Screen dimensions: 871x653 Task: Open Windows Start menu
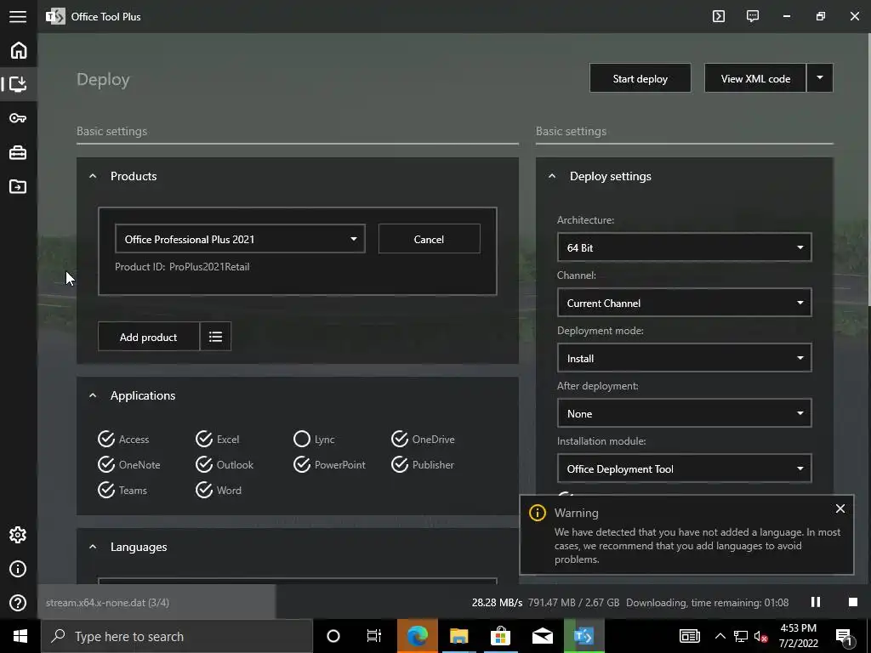(x=20, y=636)
